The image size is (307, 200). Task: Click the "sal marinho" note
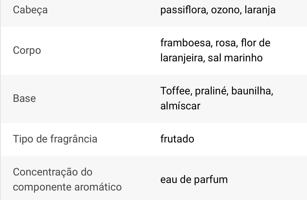point(235,58)
